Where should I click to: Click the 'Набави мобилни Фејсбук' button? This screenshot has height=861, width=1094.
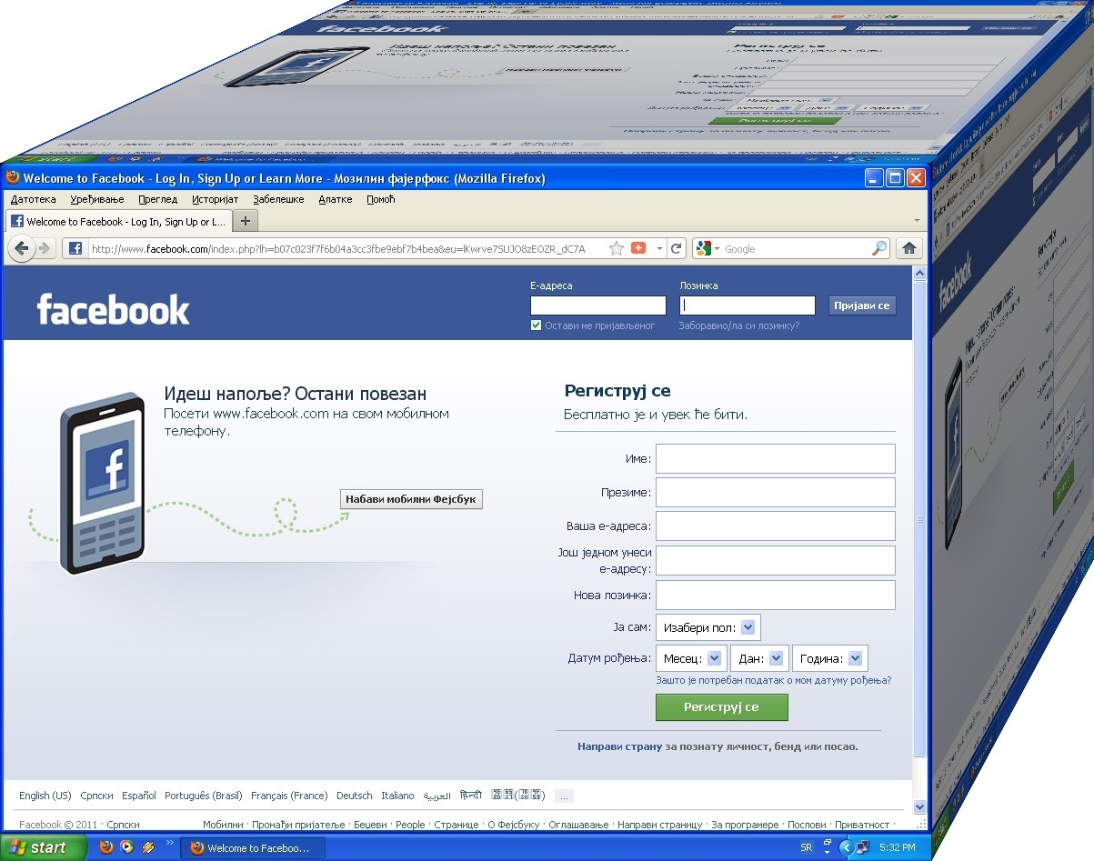point(411,499)
